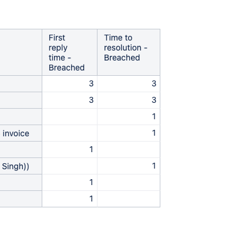
Task: Select second-row value 3 under First reply time
Action: [x=69, y=100]
